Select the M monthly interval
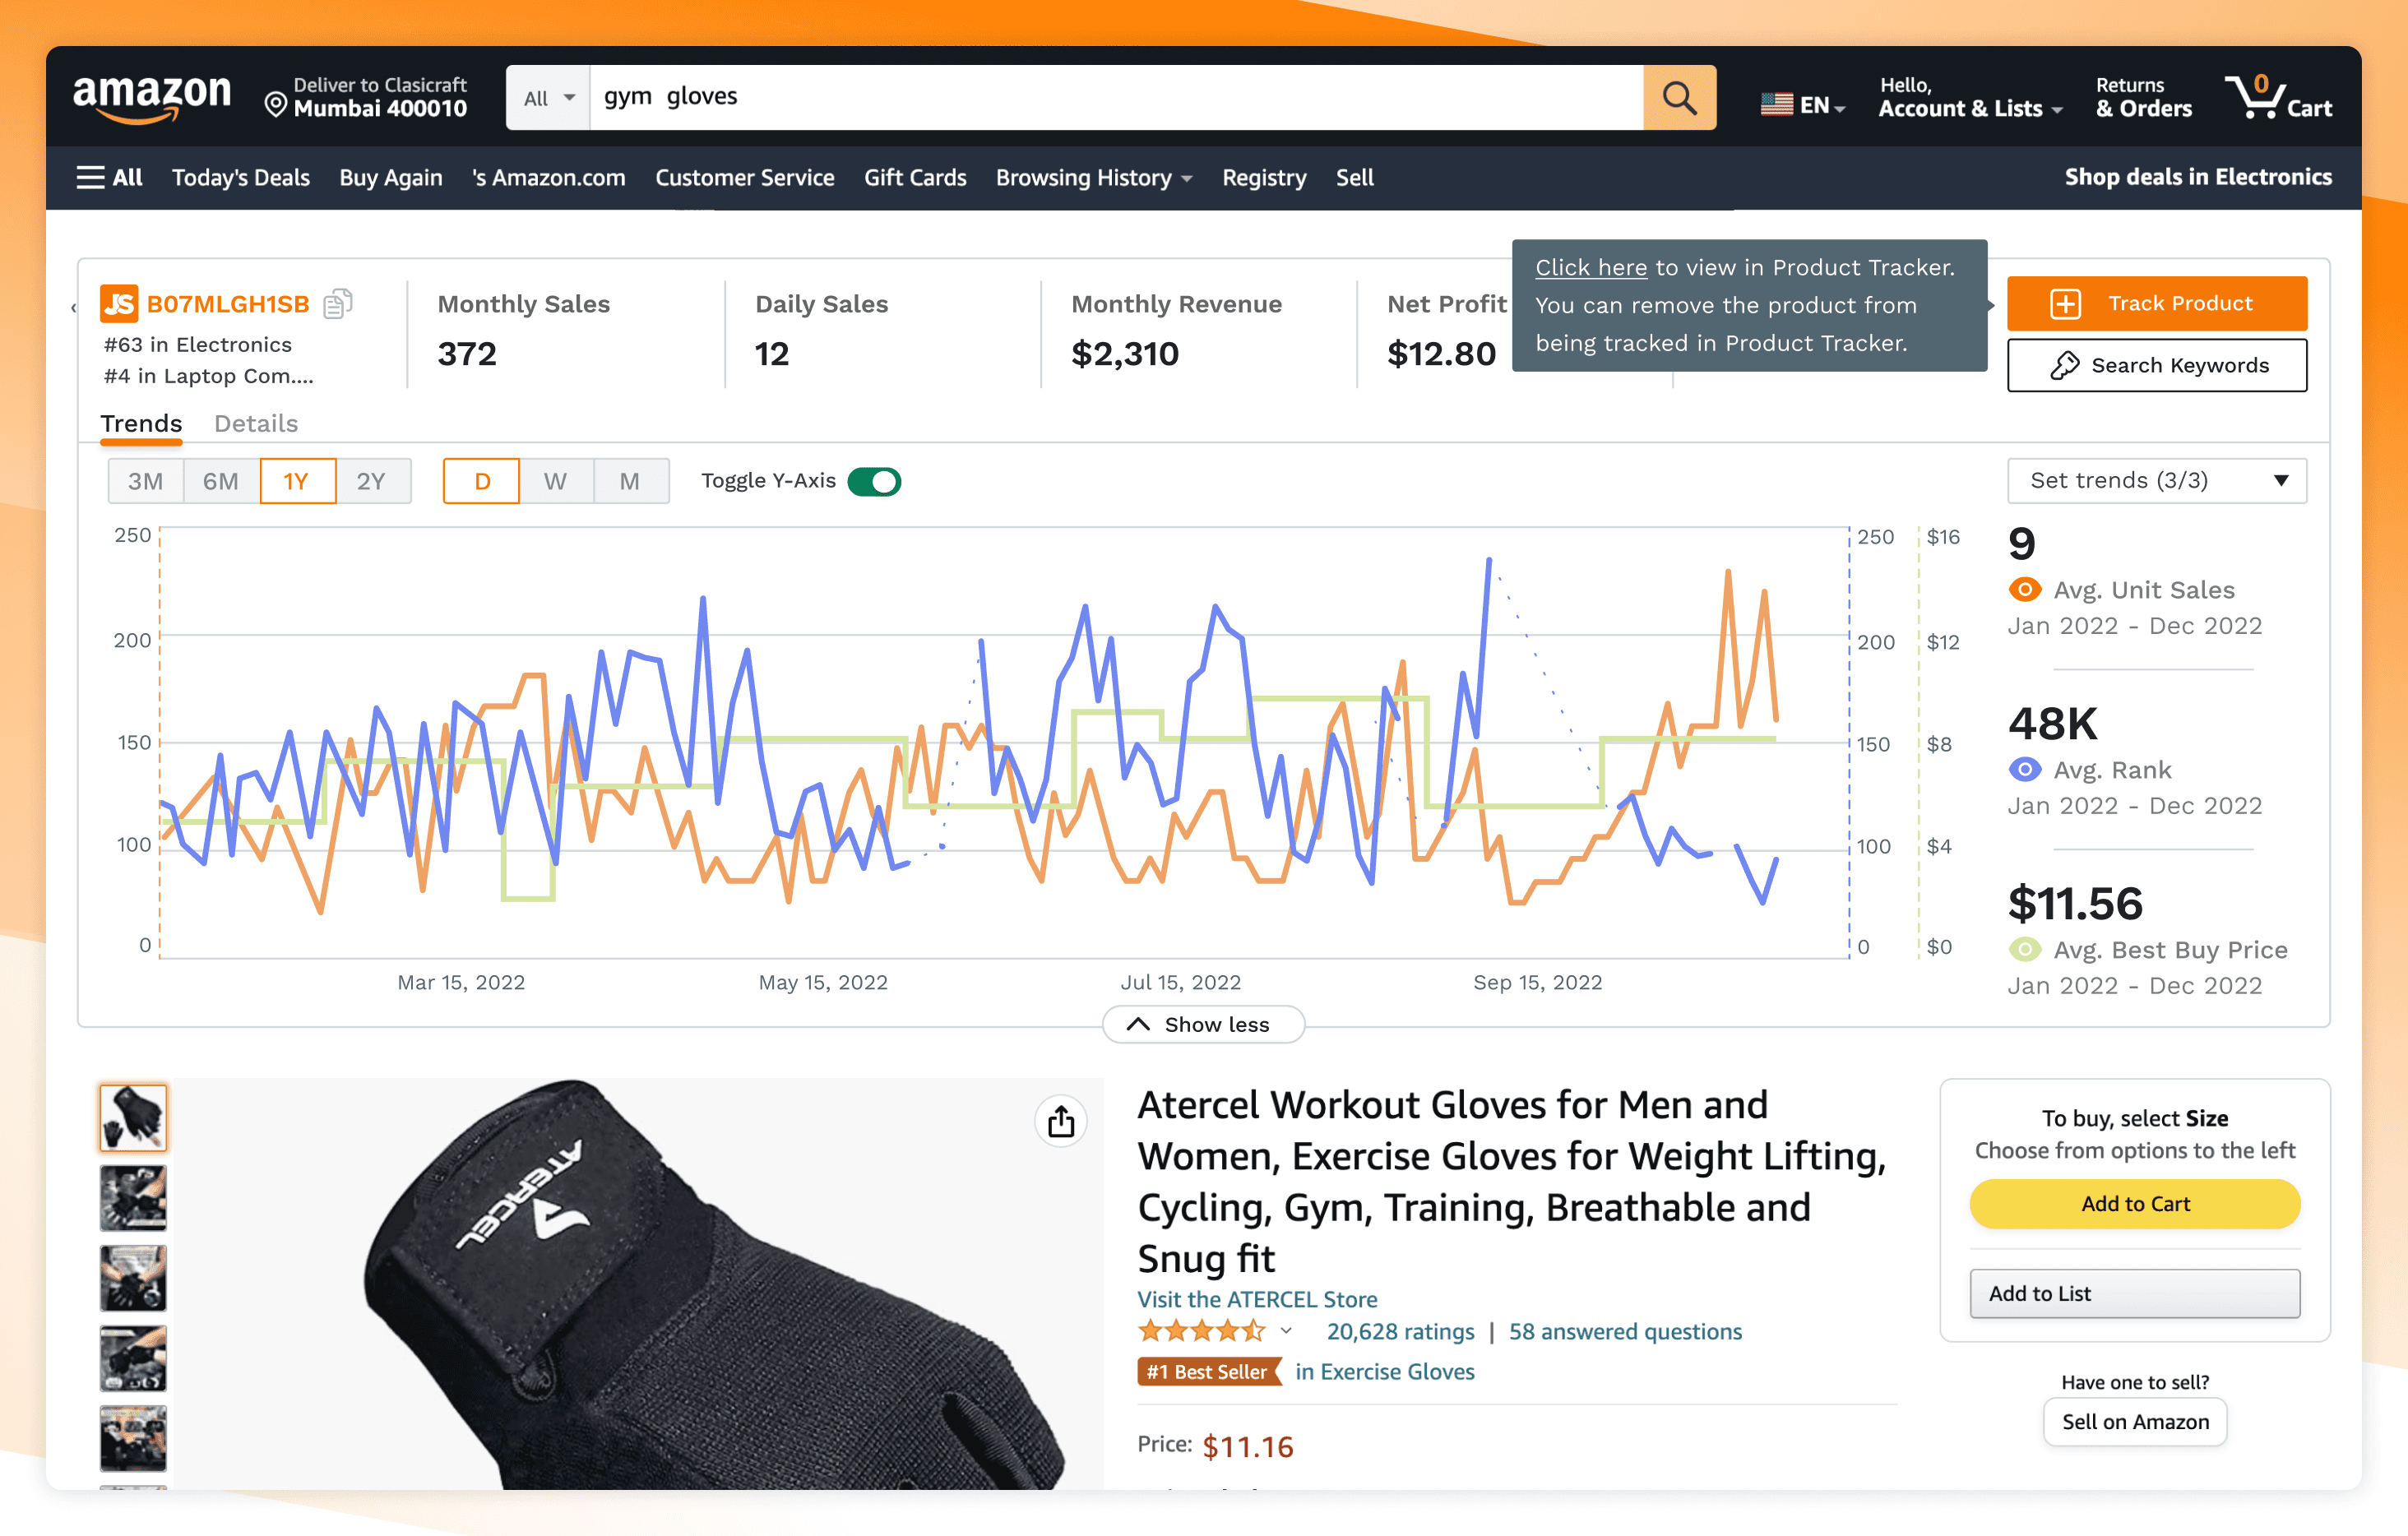The height and width of the screenshot is (1536, 2408). coord(630,482)
